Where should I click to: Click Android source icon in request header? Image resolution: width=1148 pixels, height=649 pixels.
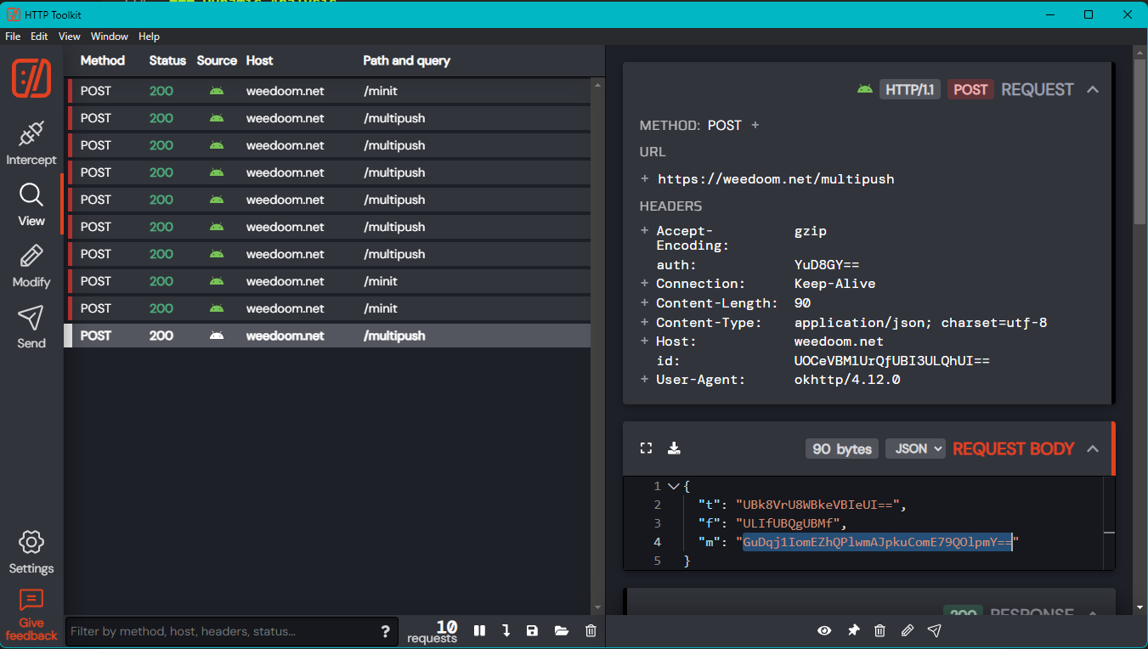tap(865, 88)
